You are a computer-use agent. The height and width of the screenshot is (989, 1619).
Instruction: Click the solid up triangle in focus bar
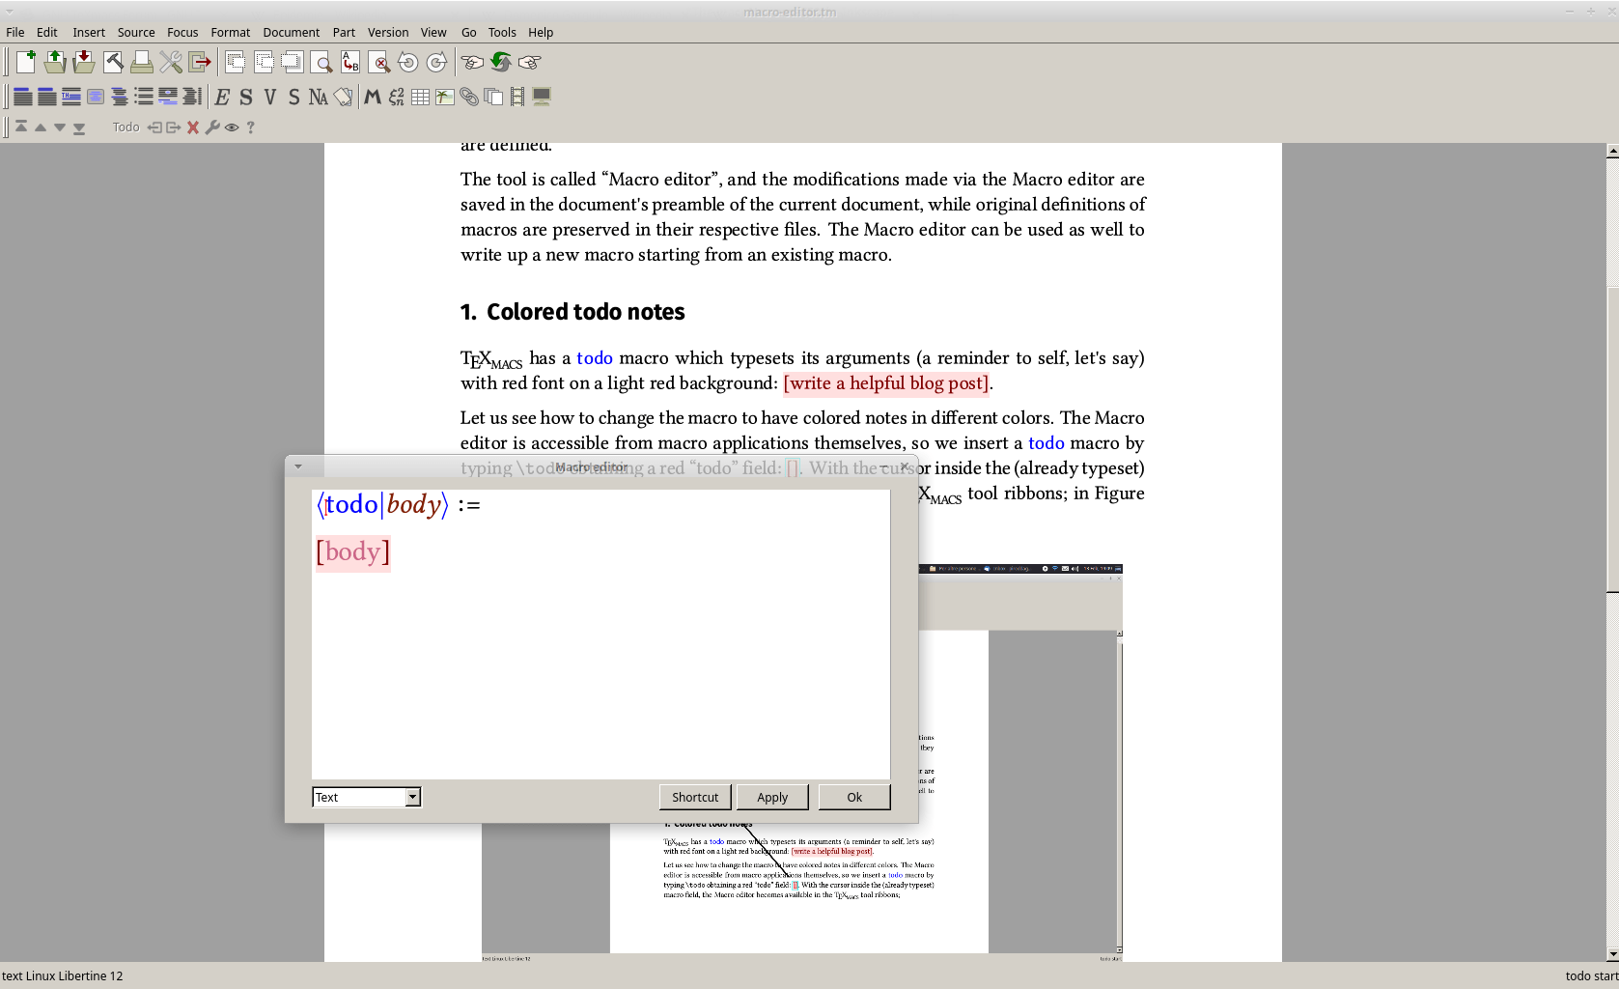coord(41,127)
